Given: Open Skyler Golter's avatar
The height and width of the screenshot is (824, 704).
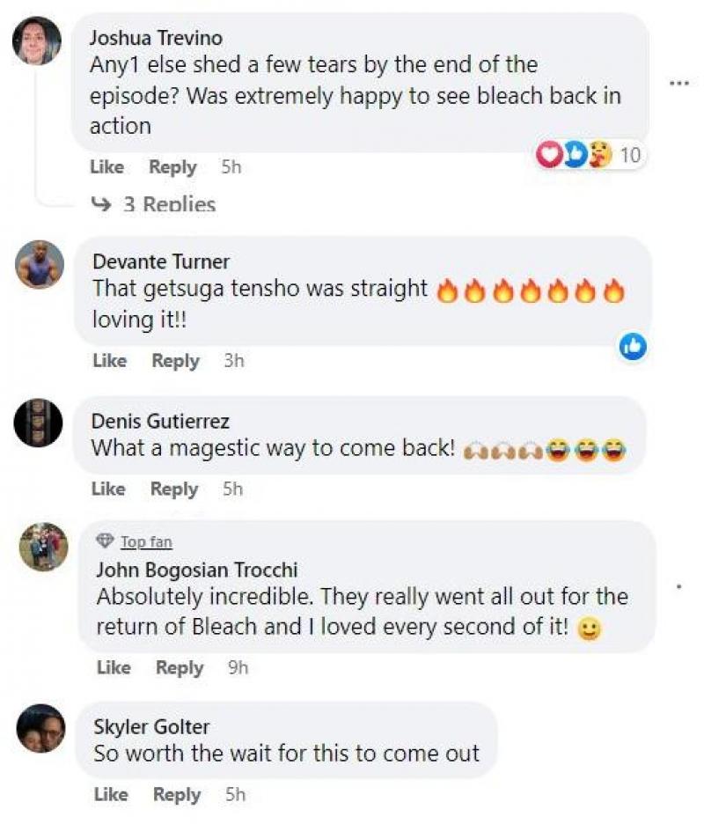Looking at the screenshot, I should coord(40,728).
